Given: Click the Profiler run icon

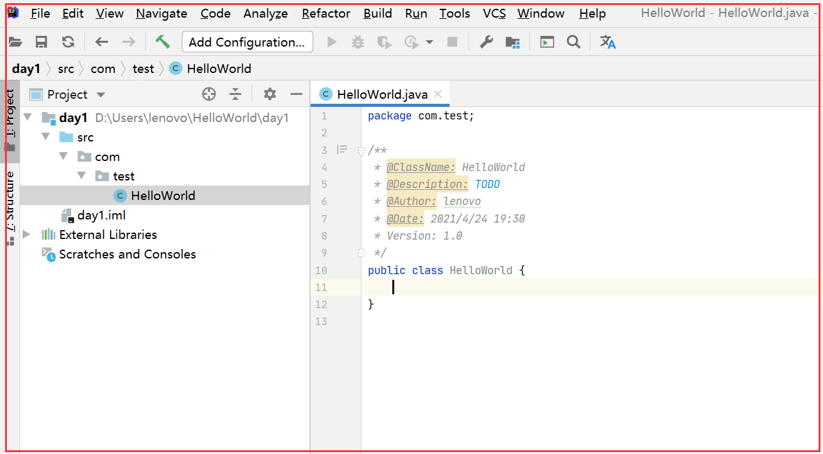Looking at the screenshot, I should 411,42.
